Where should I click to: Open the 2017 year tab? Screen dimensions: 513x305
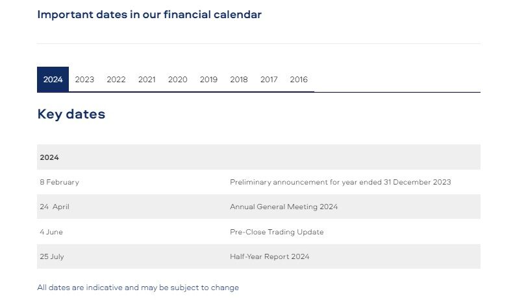[x=269, y=80]
